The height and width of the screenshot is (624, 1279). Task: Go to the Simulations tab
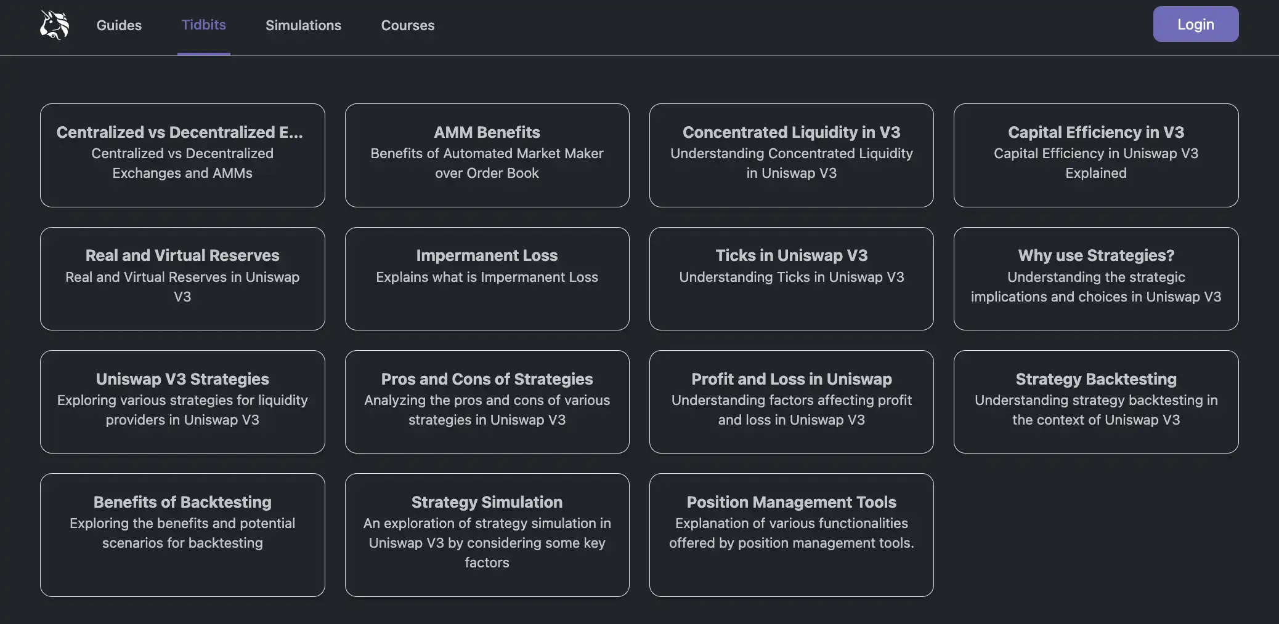pyautogui.click(x=303, y=25)
